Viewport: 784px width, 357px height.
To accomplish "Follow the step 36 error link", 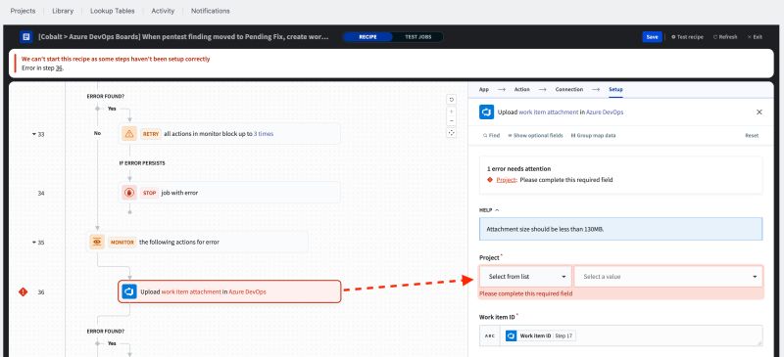I will (x=59, y=67).
